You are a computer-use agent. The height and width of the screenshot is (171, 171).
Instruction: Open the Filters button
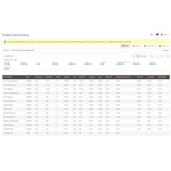click(125, 46)
